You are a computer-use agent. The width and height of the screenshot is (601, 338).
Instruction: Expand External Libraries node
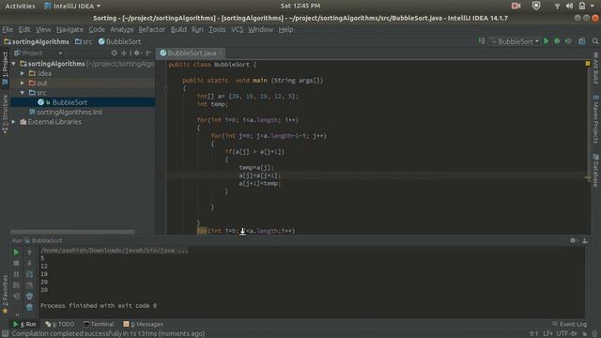click(x=14, y=122)
